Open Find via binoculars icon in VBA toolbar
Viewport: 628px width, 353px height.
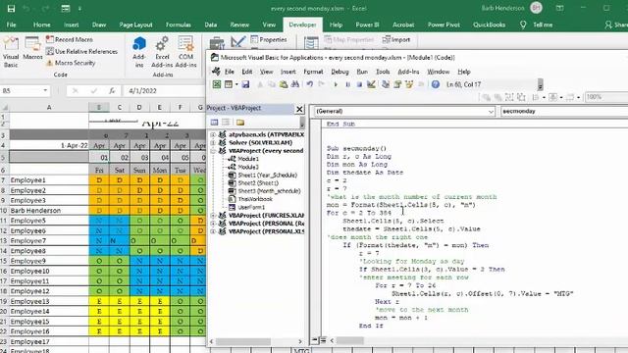(295, 84)
